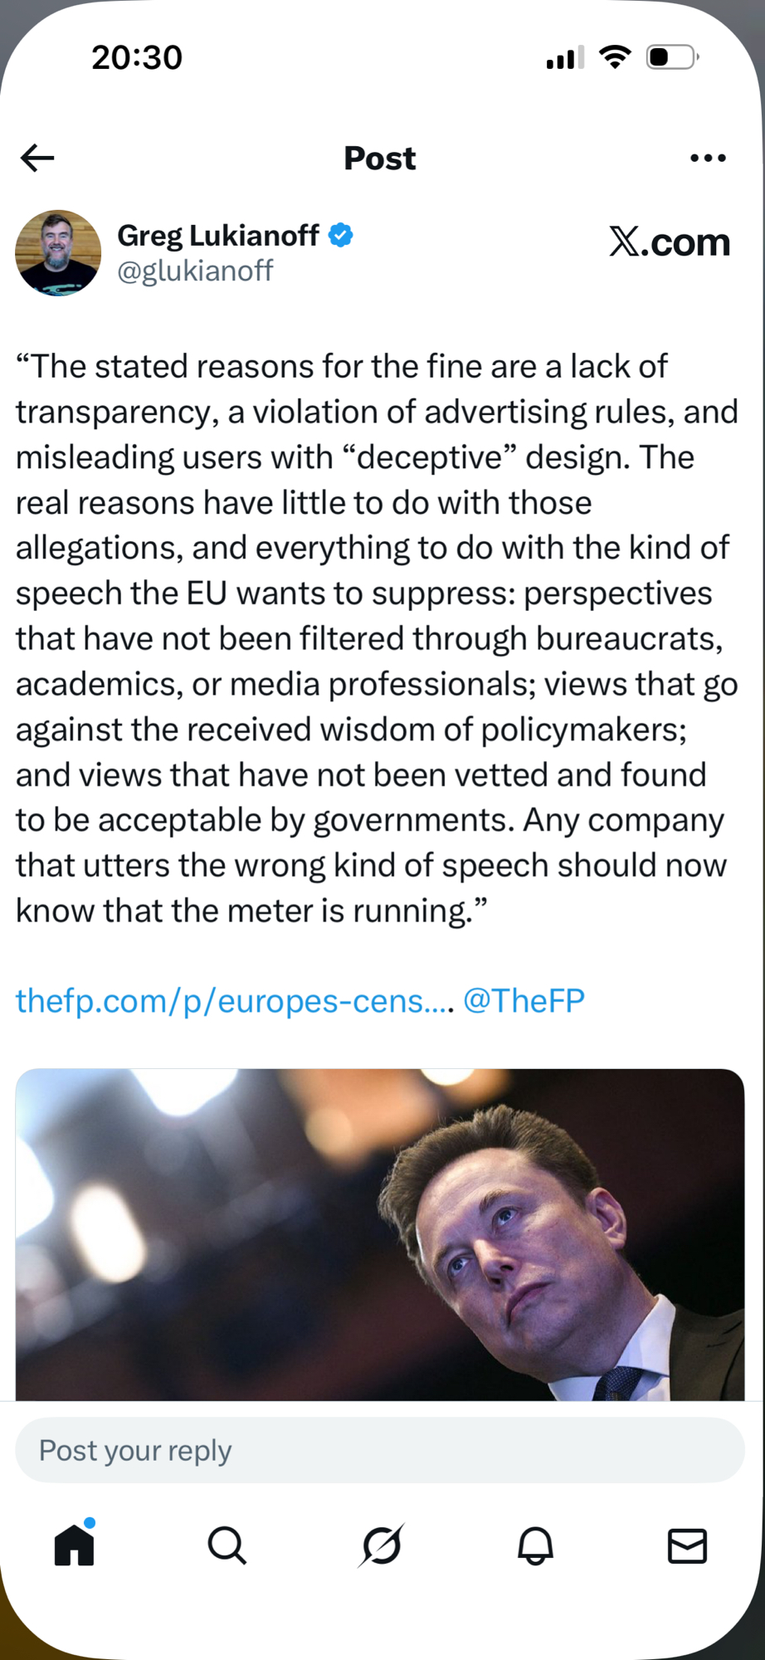This screenshot has width=765, height=1660.
Task: Open Greg Lukianoff's profile picture
Action: [58, 253]
